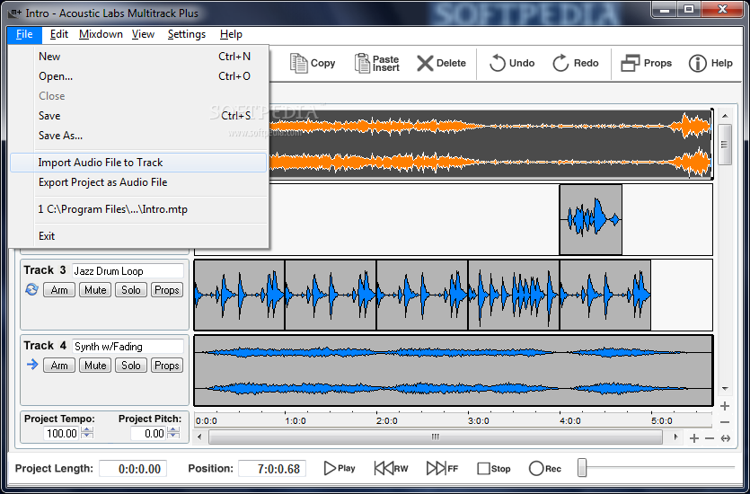Click the slider thumb beside the Rec button
Screen dimensions: 750x494
(582, 468)
